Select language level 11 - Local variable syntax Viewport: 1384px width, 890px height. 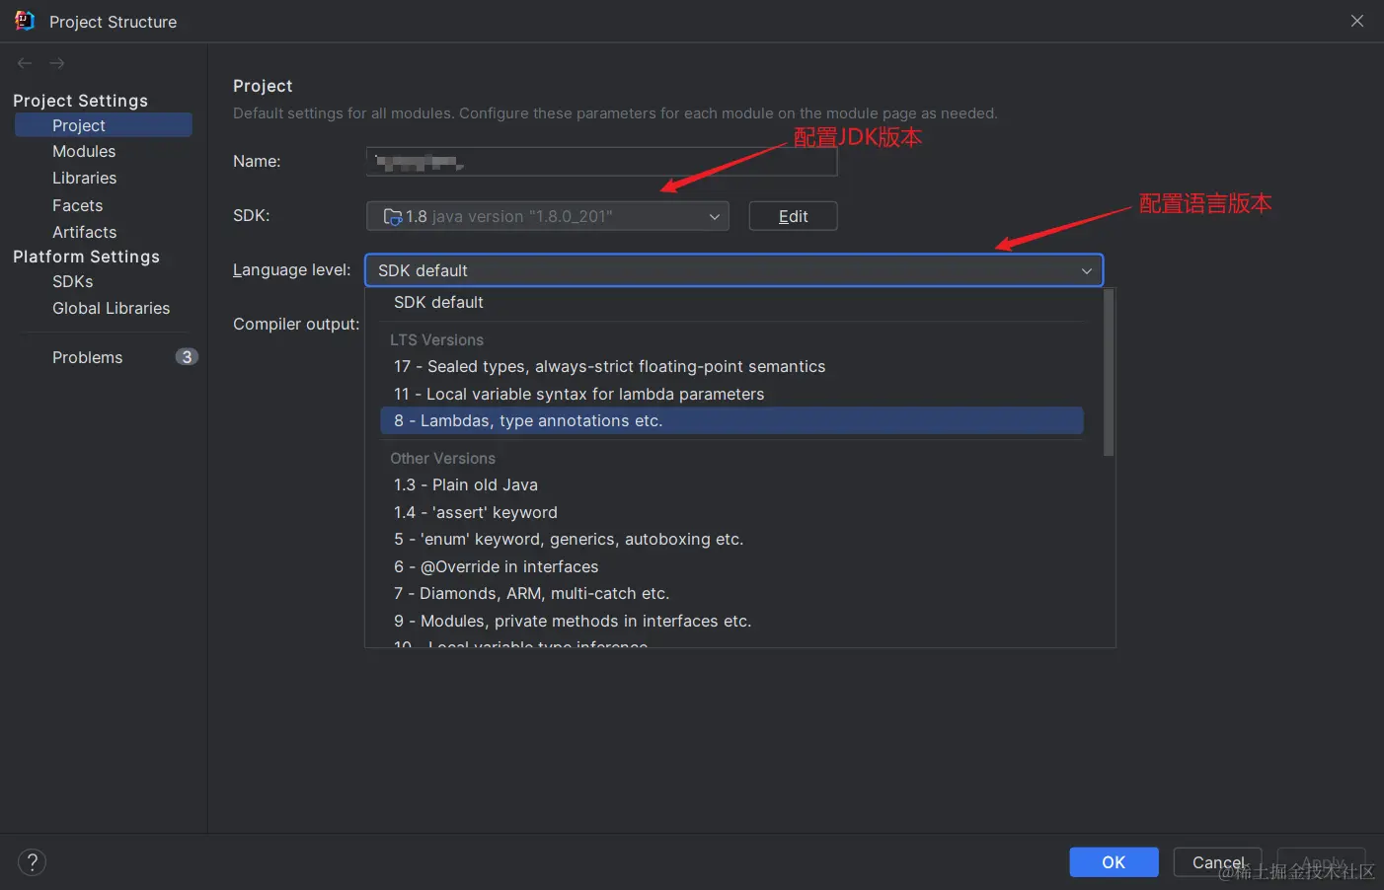[732, 394]
